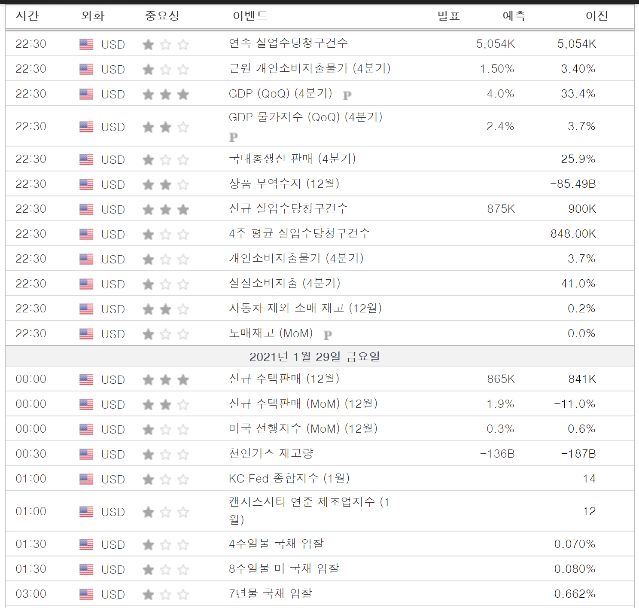Click the US flag in the 신규 주택판매 (12월) row
This screenshot has width=639, height=608.
pyautogui.click(x=86, y=379)
